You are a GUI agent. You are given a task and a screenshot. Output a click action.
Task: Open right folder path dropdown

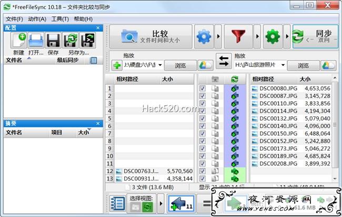coord(283,65)
